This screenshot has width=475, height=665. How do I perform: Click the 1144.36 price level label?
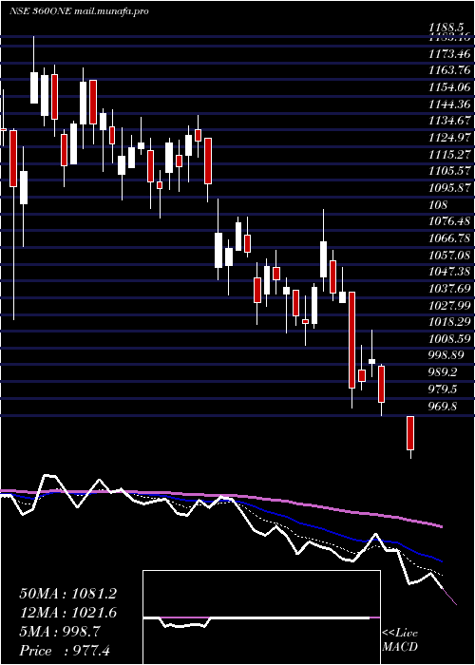[x=449, y=104]
